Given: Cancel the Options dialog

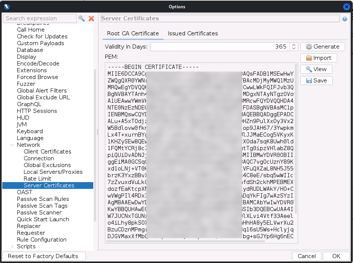Looking at the screenshot, I should [307, 256].
